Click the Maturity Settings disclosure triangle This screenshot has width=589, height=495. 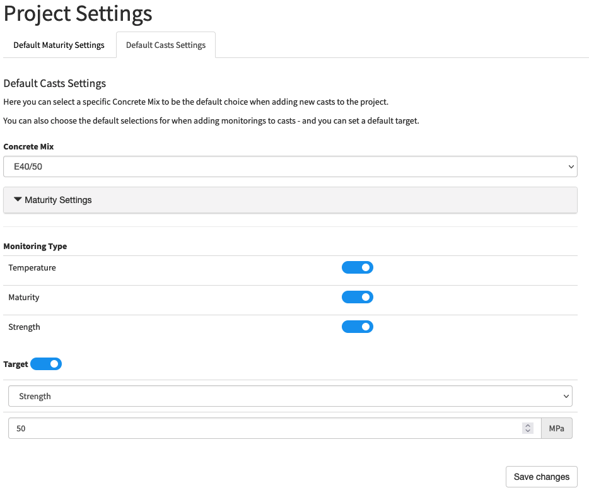pyautogui.click(x=18, y=199)
